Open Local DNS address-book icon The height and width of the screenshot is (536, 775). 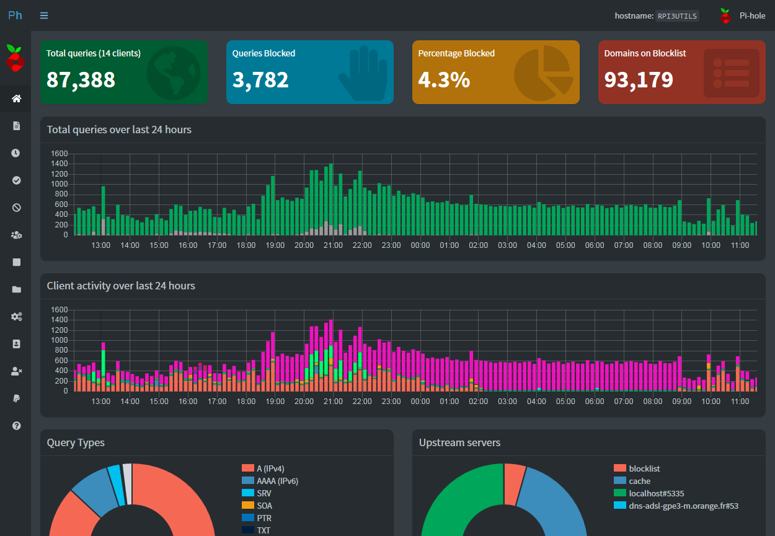click(17, 344)
